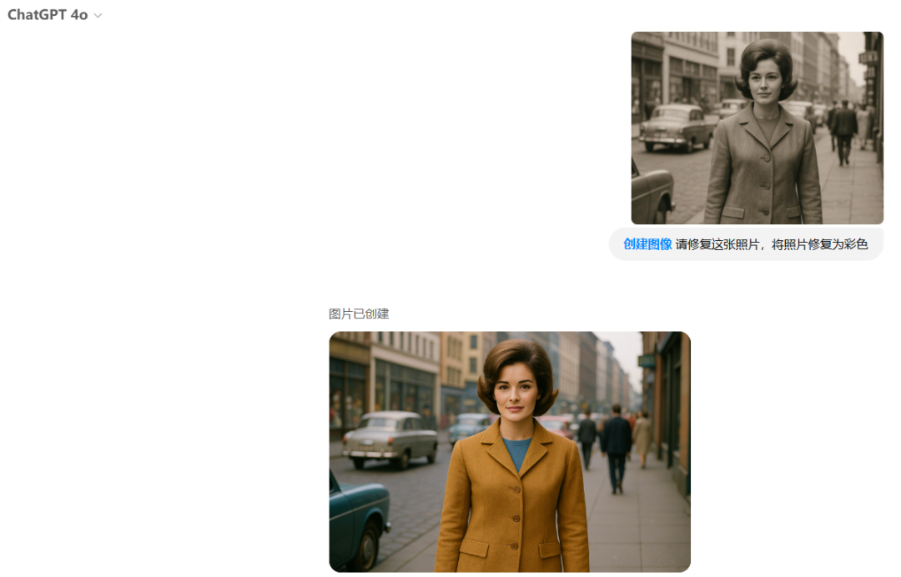Open the ChatGPT 4o model selector
The image size is (901, 577).
[54, 15]
